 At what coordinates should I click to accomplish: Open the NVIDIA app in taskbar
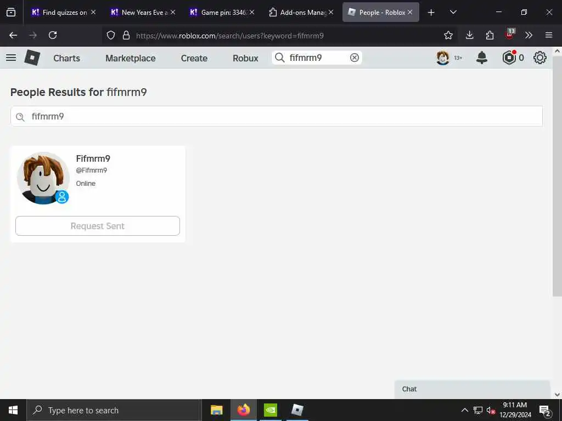pyautogui.click(x=270, y=410)
